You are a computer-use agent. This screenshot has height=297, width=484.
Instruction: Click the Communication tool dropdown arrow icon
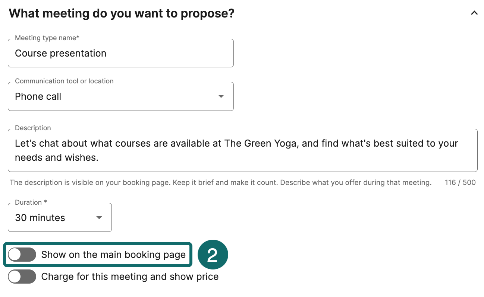point(221,96)
